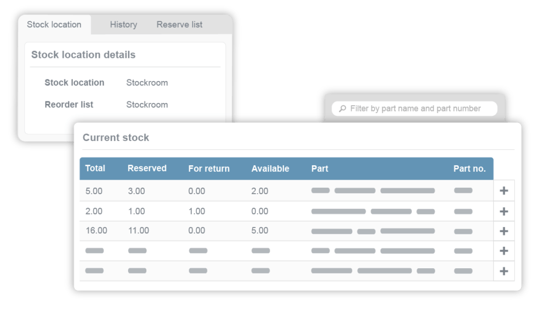This screenshot has width=549, height=309.
Task: Sort by the Part no. column header
Action: 470,168
